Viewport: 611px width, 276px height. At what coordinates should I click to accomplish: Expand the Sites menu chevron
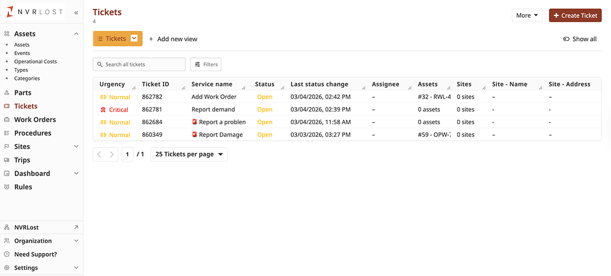click(76, 147)
